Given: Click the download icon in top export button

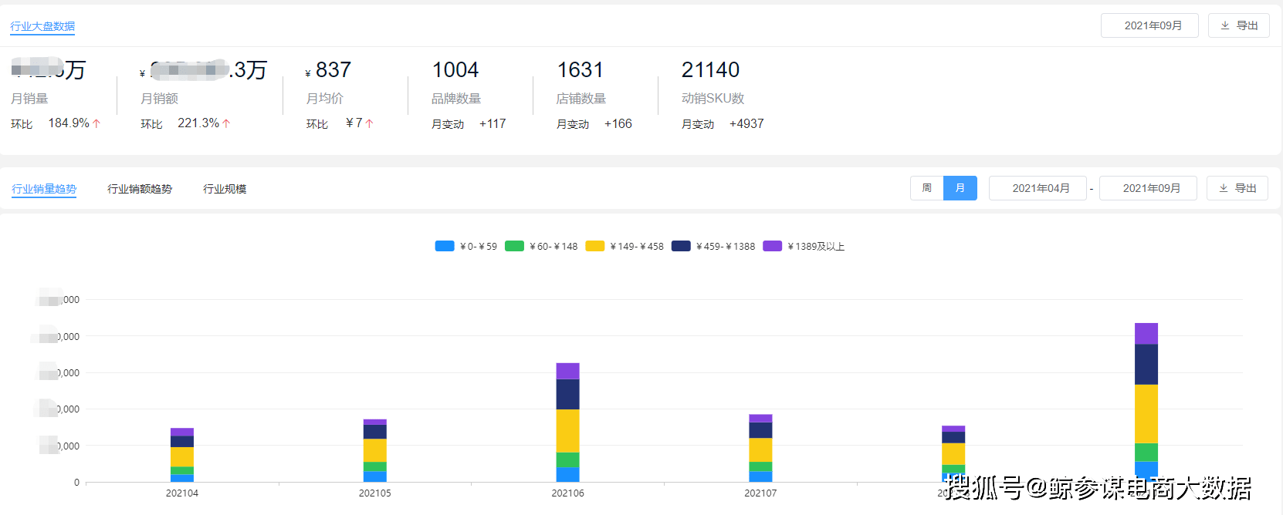Looking at the screenshot, I should [x=1224, y=25].
